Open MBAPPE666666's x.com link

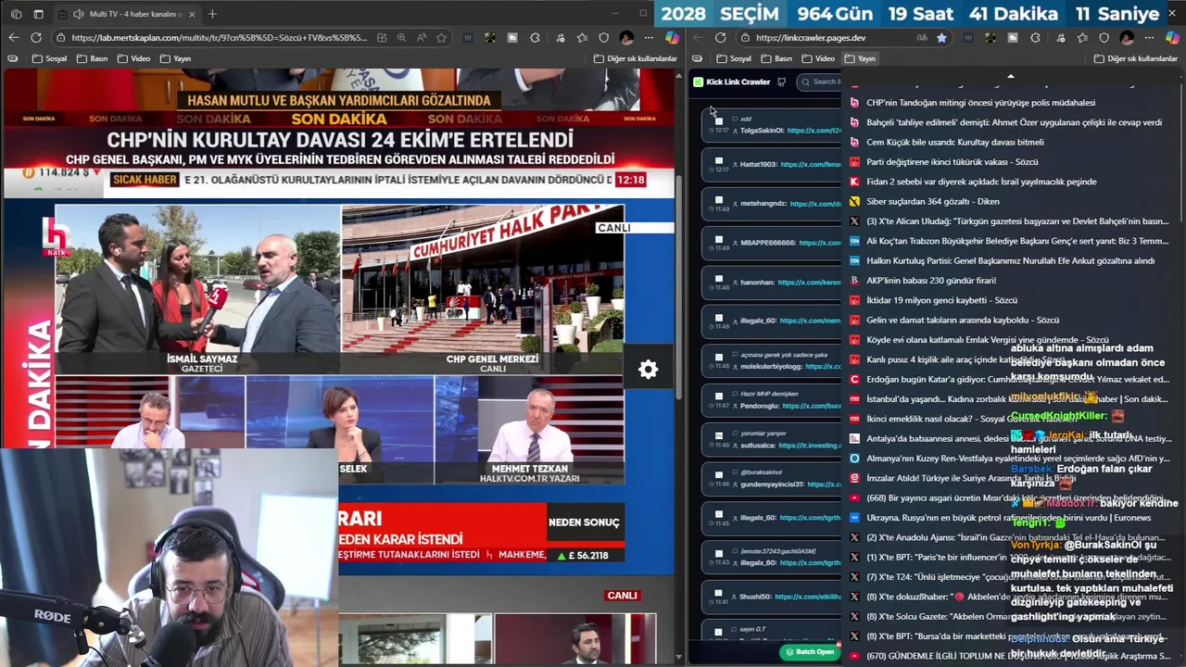[x=820, y=243]
